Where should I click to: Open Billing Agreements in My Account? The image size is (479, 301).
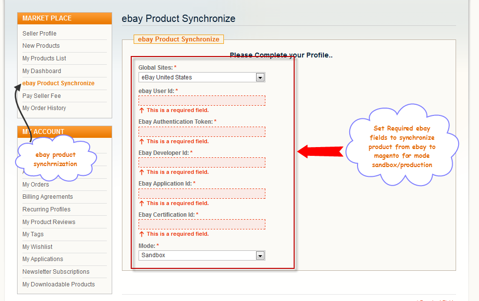click(x=48, y=197)
